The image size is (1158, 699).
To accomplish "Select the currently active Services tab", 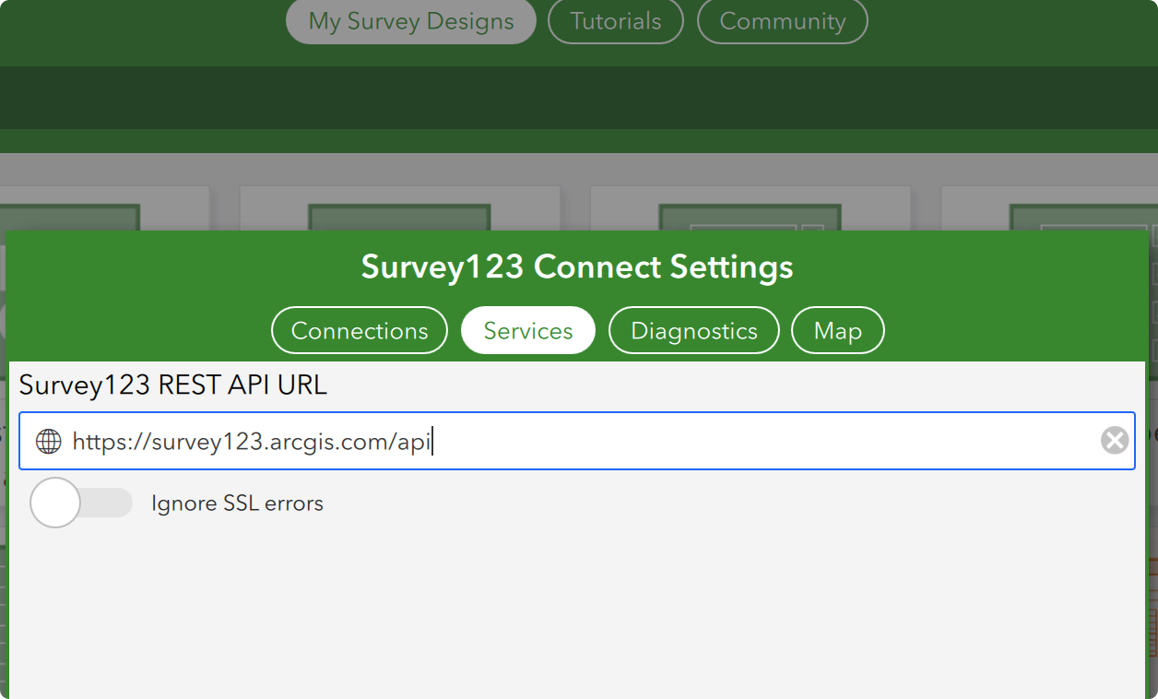I will tap(527, 329).
